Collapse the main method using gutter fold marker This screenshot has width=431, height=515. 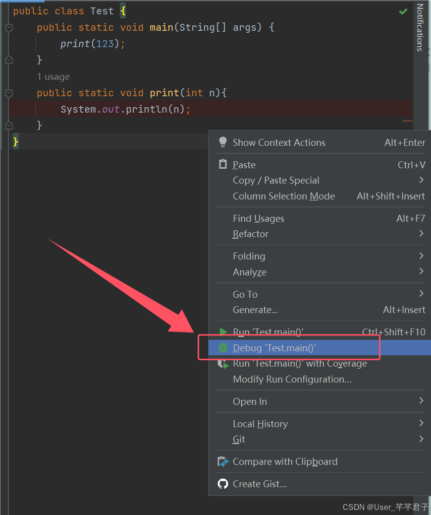[9, 28]
